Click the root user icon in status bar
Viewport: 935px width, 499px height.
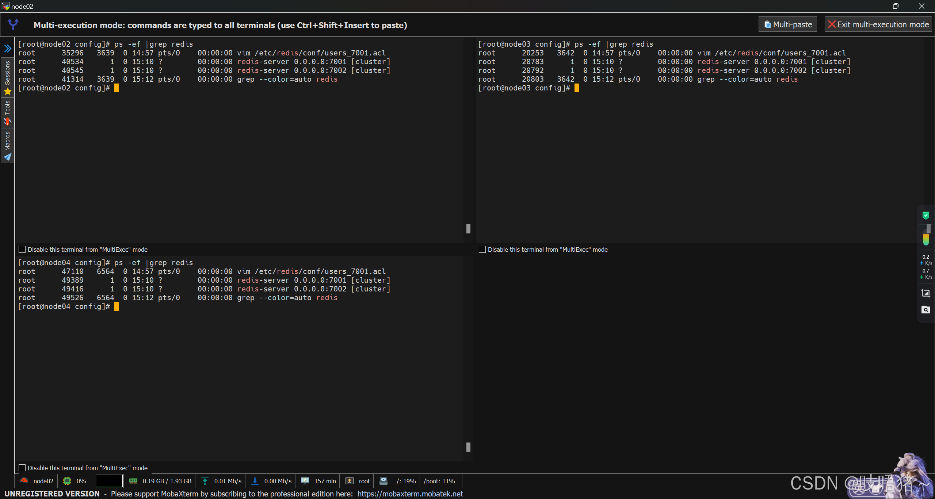350,481
